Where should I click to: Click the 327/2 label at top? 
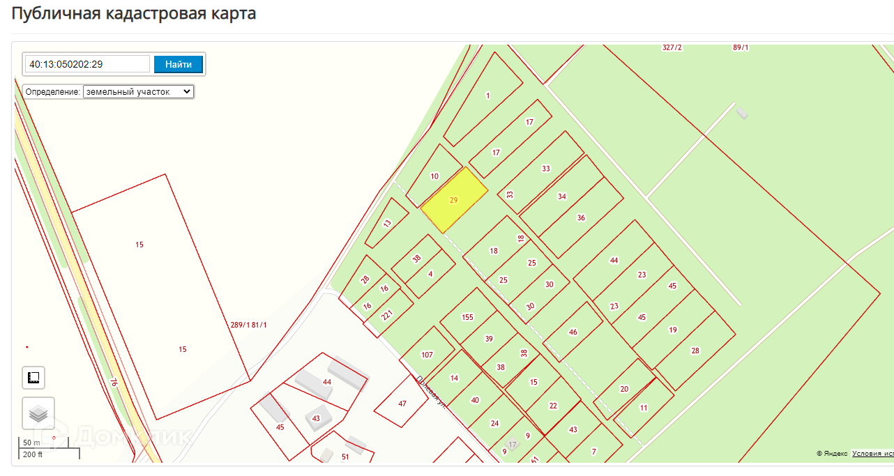point(672,47)
